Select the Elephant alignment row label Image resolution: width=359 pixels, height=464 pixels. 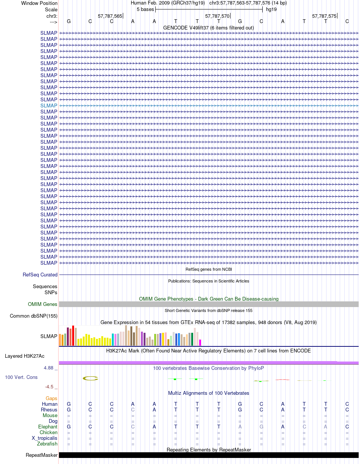click(x=48, y=427)
